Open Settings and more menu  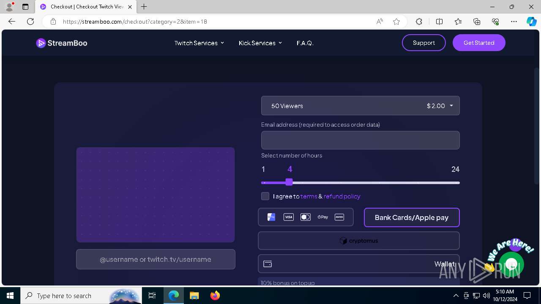coord(514,22)
